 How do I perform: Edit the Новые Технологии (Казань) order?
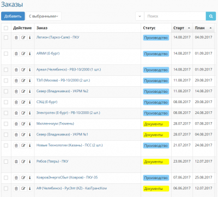click(23, 145)
